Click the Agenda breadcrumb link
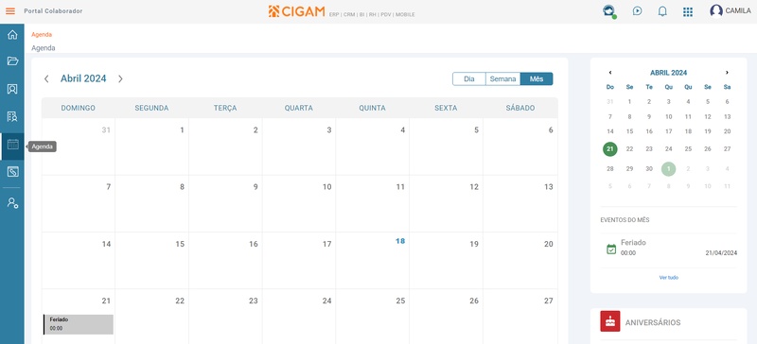Image resolution: width=757 pixels, height=344 pixels. (42, 35)
